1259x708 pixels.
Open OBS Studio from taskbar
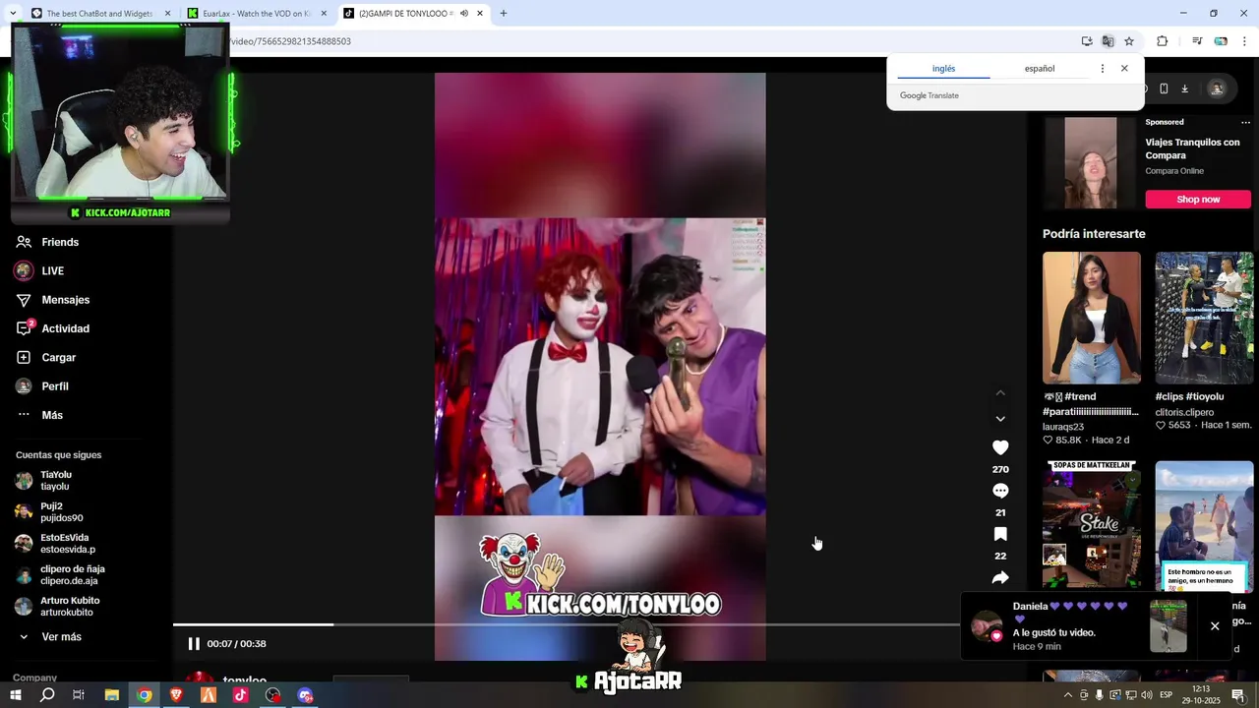pos(272,695)
